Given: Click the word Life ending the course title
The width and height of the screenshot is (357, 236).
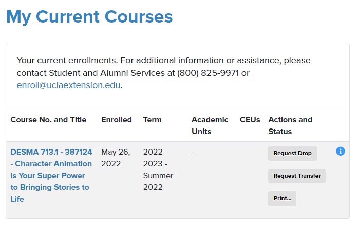Looking at the screenshot, I should tap(17, 199).
